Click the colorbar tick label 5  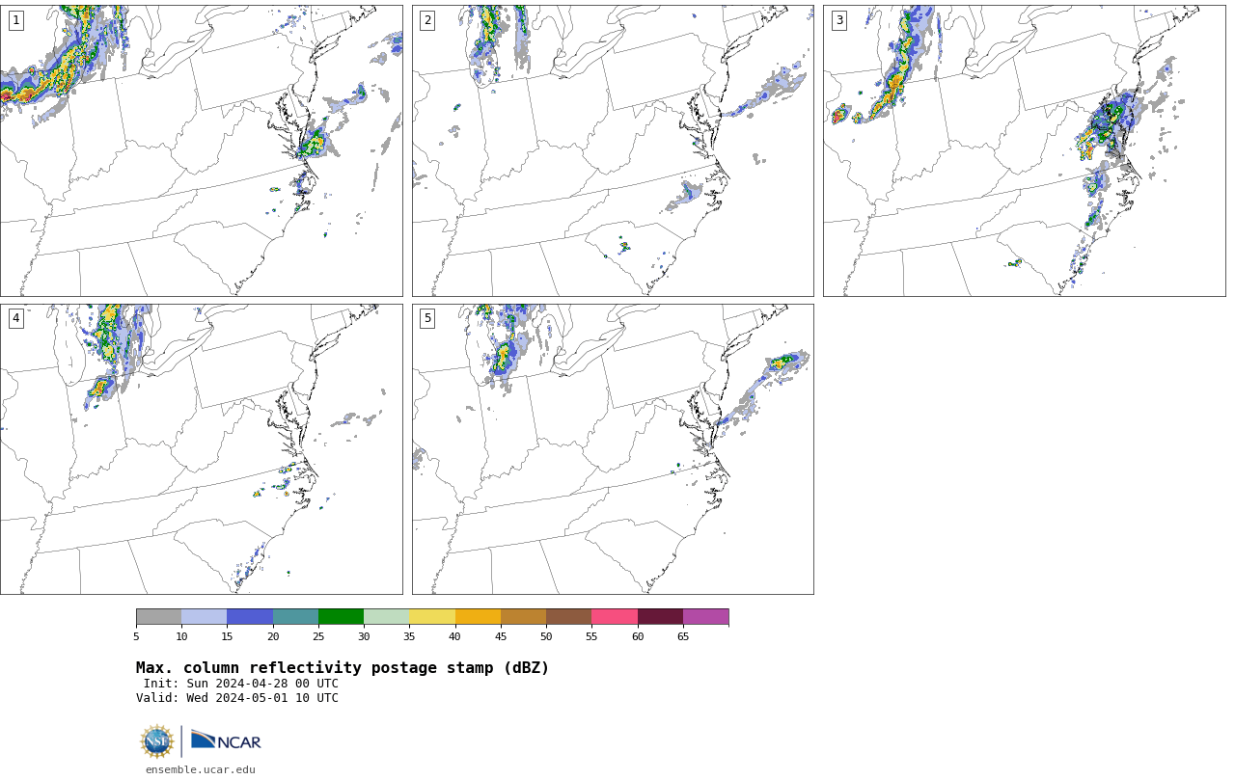coord(136,636)
